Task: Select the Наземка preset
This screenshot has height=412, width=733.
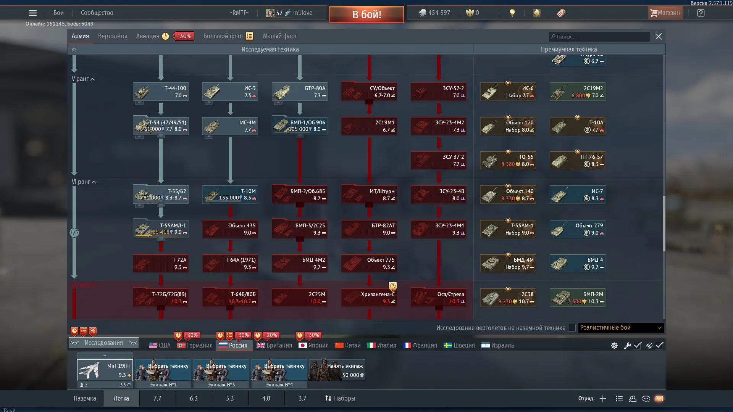Action: coord(85,399)
